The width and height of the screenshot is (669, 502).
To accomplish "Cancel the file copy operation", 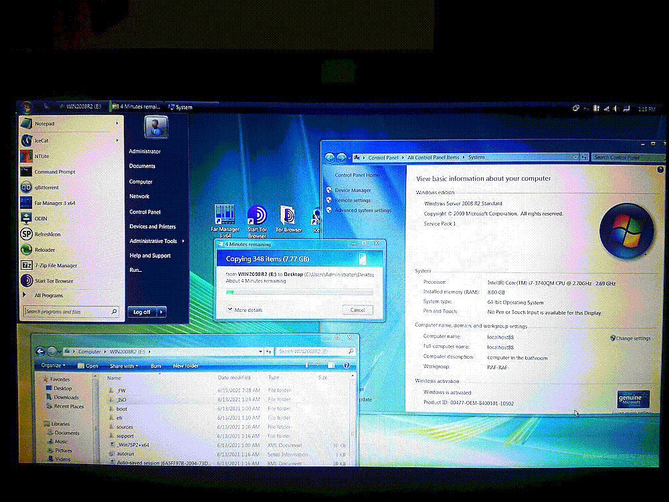I will coord(357,310).
